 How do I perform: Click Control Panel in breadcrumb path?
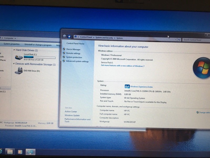86,37
